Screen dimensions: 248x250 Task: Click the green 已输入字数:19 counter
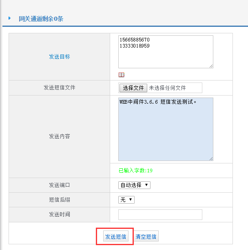point(135,171)
